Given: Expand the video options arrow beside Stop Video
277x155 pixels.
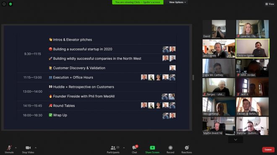Looking at the screenshot, I should [36, 148].
